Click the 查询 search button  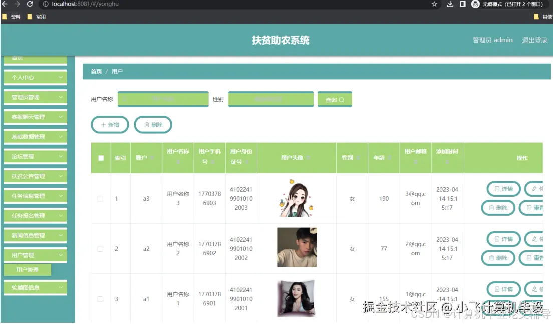335,100
